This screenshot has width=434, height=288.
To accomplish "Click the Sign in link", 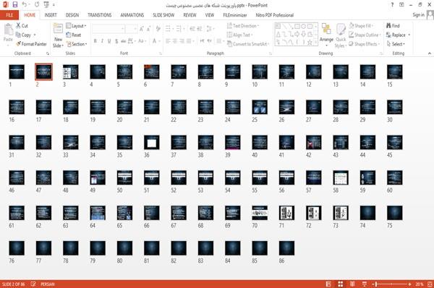I will pyautogui.click(x=418, y=15).
